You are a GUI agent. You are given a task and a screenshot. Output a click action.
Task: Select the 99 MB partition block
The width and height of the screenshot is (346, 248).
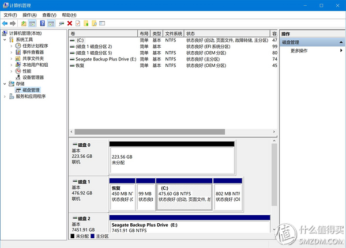tap(146, 194)
